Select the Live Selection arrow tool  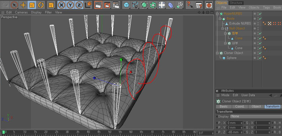tap(14, 5)
